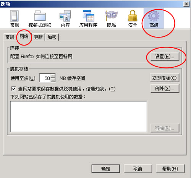The width and height of the screenshot is (191, 178).
Task: Select the 常规 sub-tab
Action: pos(10,37)
